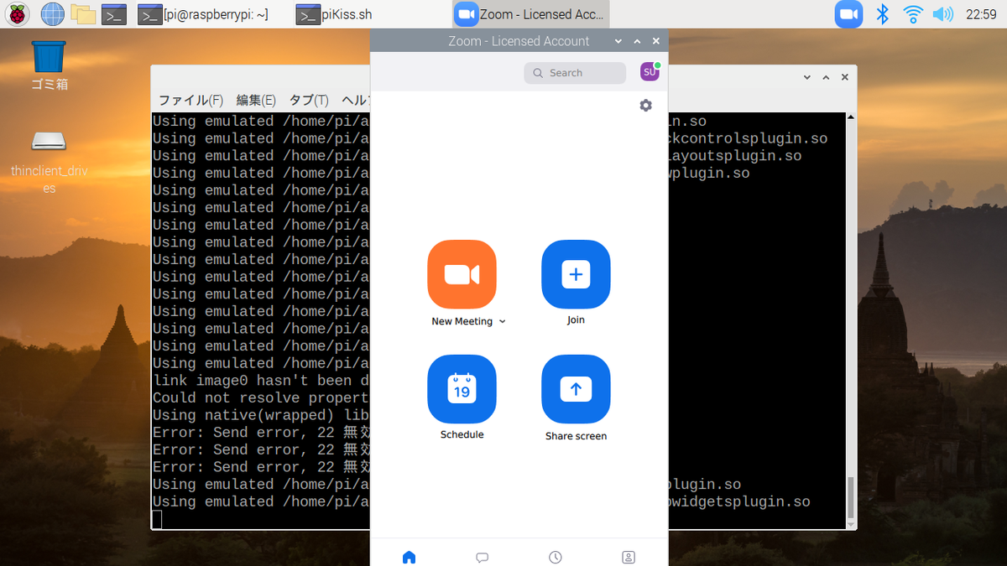Open the Chat tab at bottom of Zoom
The width and height of the screenshot is (1007, 566).
pos(482,557)
